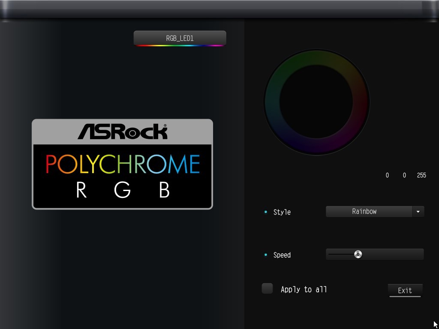Pick green at top of color ring

316,57
